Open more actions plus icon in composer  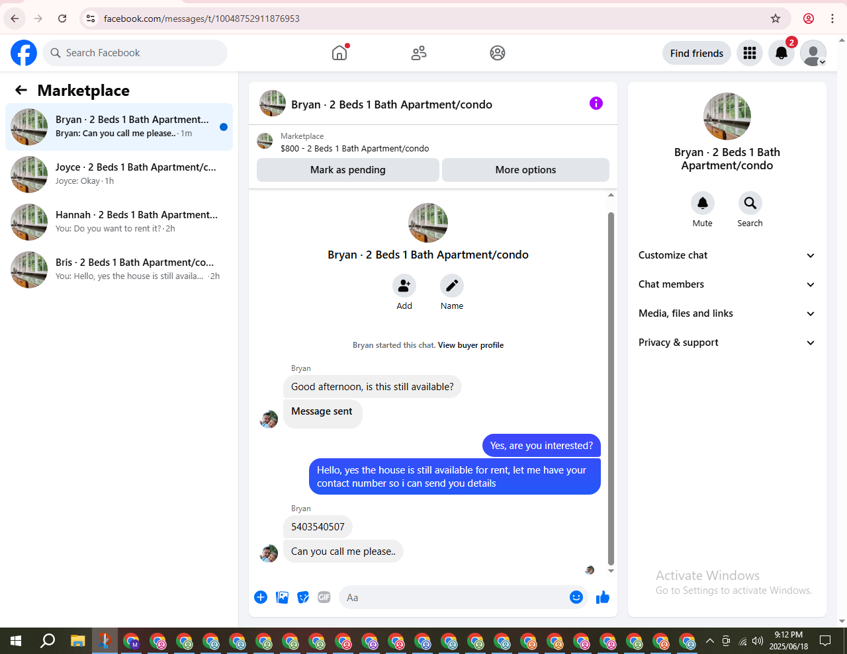tap(261, 597)
